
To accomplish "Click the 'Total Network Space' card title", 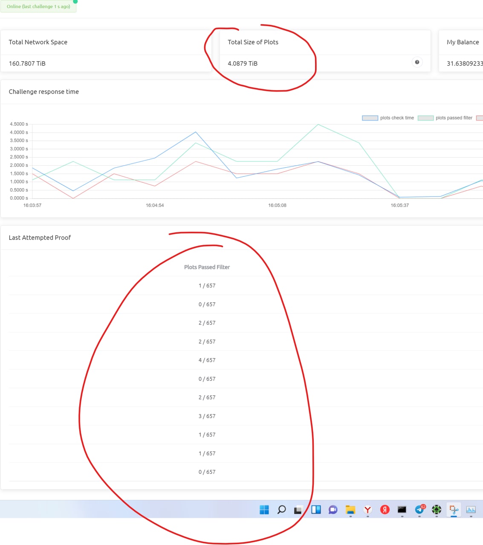I will pos(38,42).
